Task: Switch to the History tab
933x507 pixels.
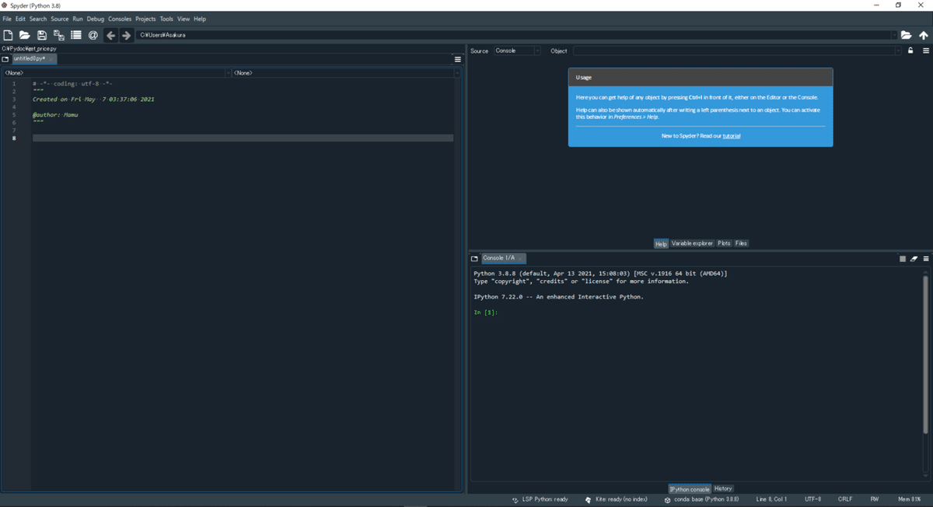Action: click(x=723, y=489)
